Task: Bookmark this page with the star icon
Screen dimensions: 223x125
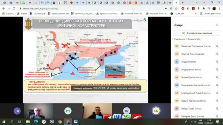Action: pyautogui.click(x=176, y=9)
